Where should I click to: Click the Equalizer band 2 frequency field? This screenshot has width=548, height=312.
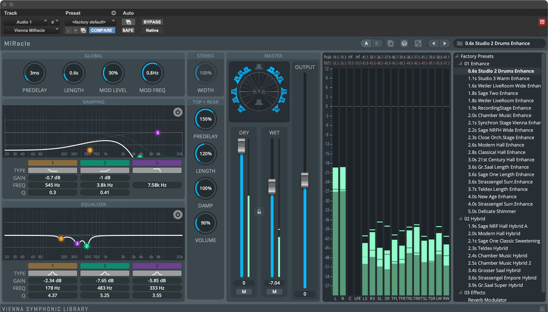106,288
